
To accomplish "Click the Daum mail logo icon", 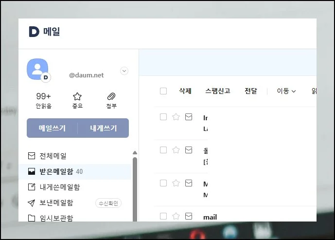I will [34, 32].
